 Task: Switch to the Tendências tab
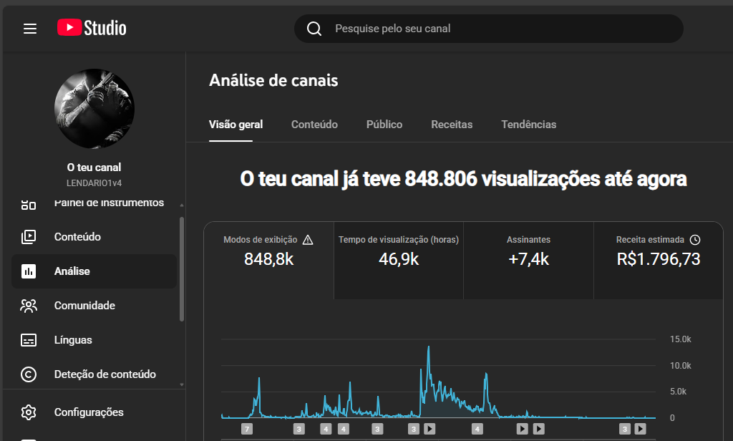pyautogui.click(x=529, y=125)
